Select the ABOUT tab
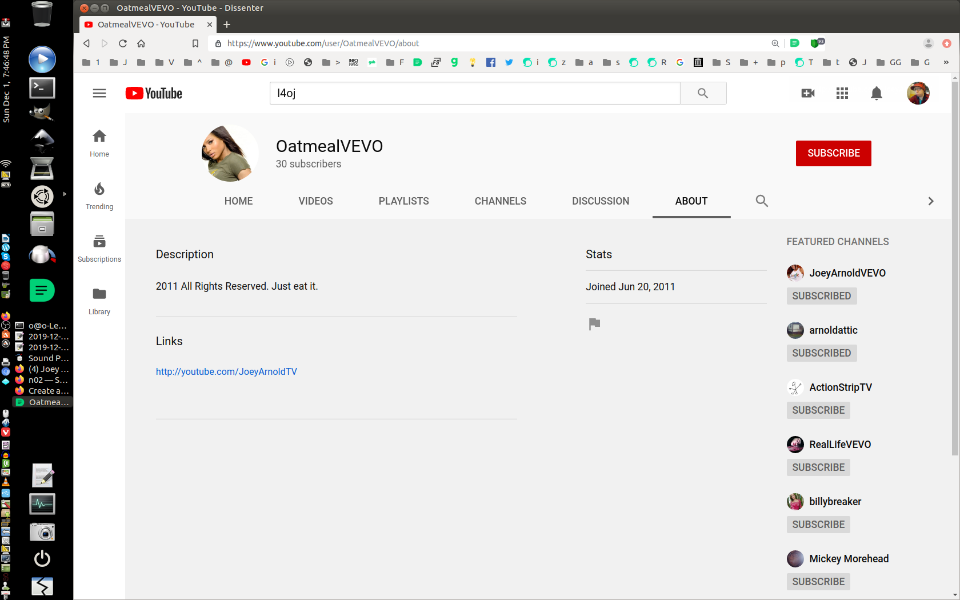This screenshot has height=600, width=960. point(691,201)
